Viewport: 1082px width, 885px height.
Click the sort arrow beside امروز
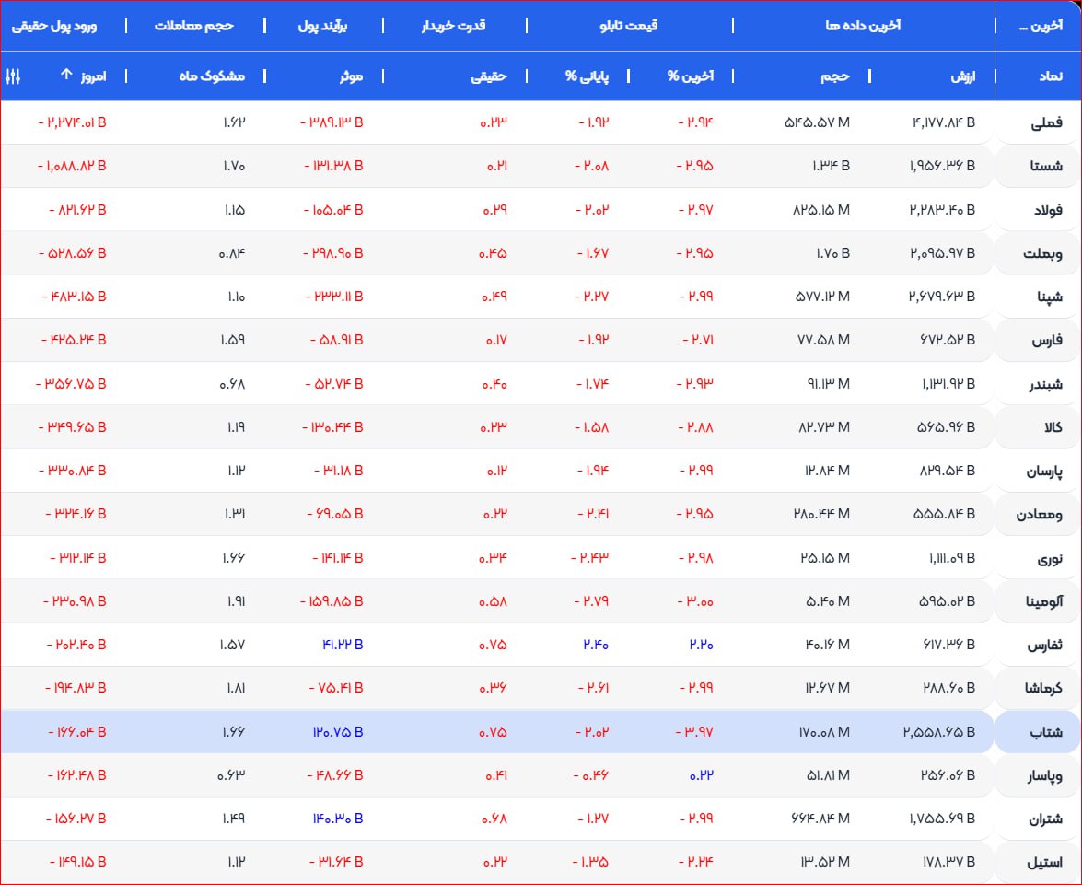tap(65, 76)
